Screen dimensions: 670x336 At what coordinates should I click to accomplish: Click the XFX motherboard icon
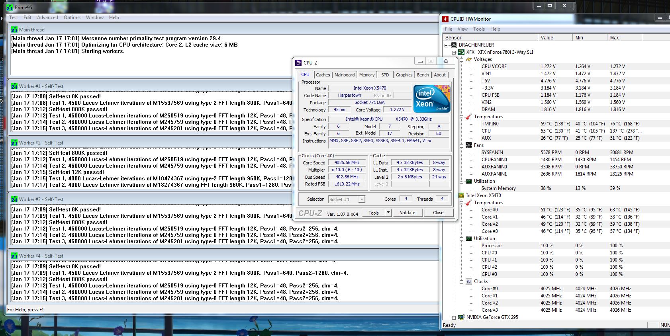tap(461, 52)
